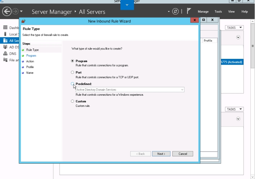This screenshot has height=179, width=255.
Task: Click the 'Server Manager' breadcrumb title
Action: pos(52,12)
